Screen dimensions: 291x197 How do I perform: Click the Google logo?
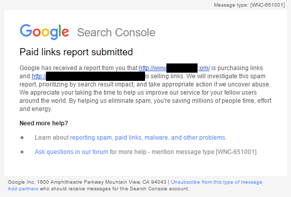44,32
